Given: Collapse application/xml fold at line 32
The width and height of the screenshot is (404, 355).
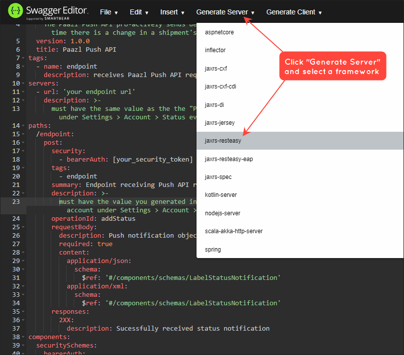Looking at the screenshot, I should [x=23, y=286].
